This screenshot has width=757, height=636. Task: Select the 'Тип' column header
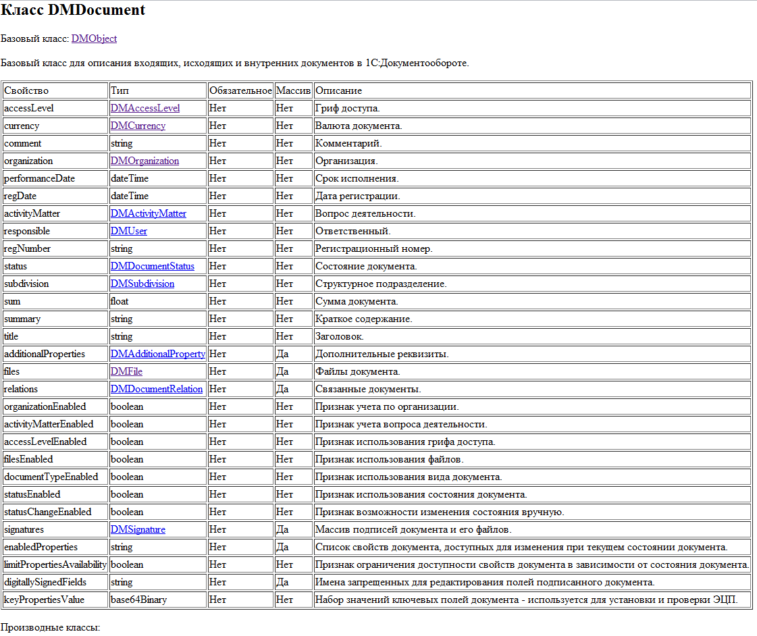(x=158, y=90)
